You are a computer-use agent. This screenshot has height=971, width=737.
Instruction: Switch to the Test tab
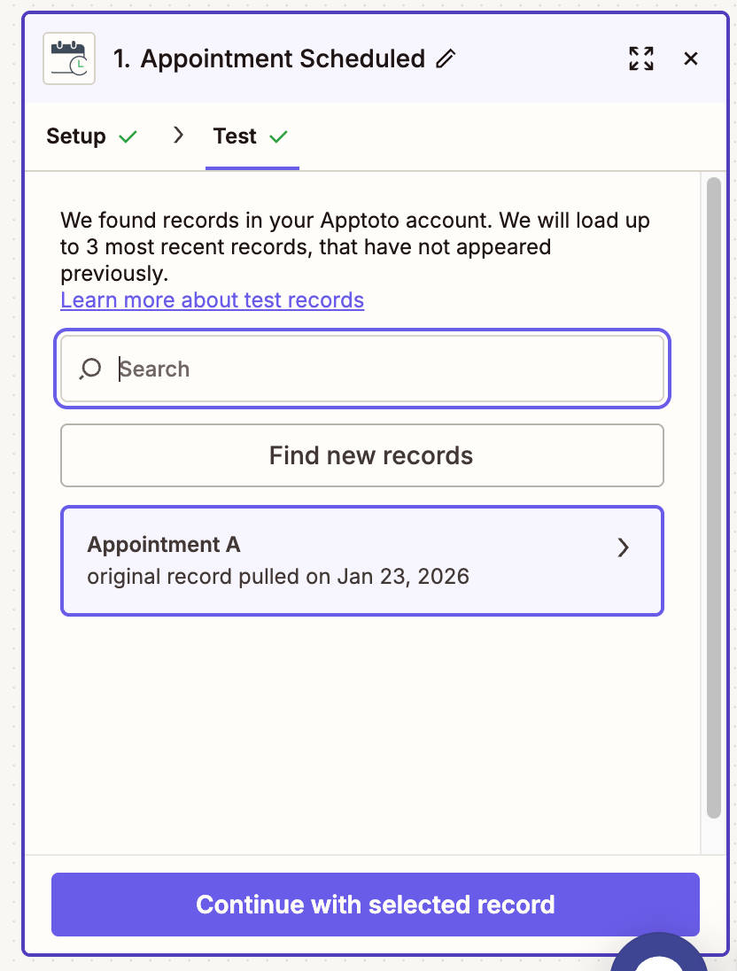coord(232,136)
